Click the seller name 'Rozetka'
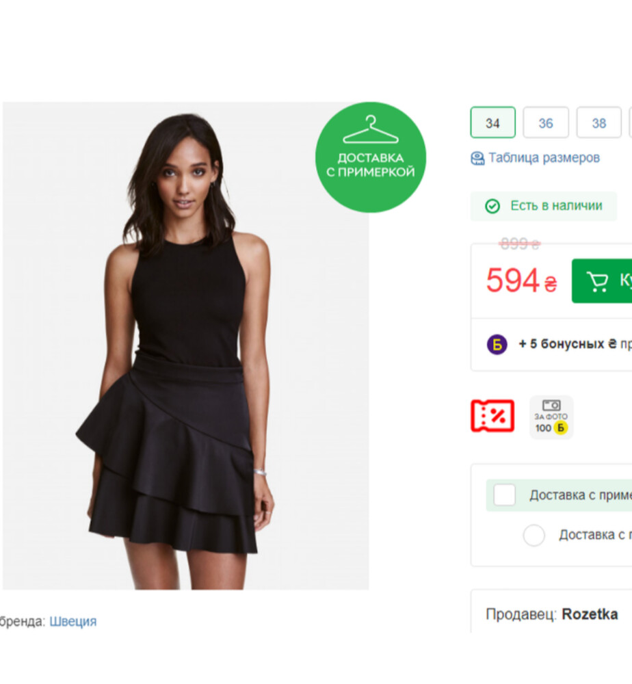The width and height of the screenshot is (632, 684). [x=590, y=614]
